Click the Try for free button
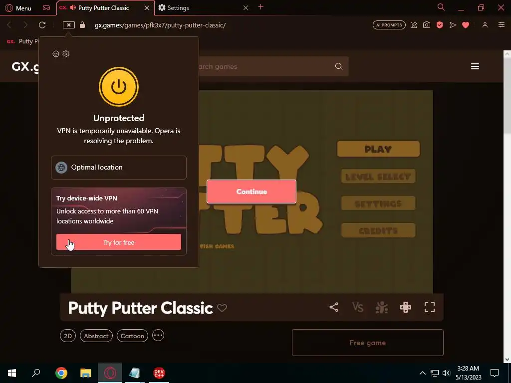The image size is (511, 383). click(119, 242)
